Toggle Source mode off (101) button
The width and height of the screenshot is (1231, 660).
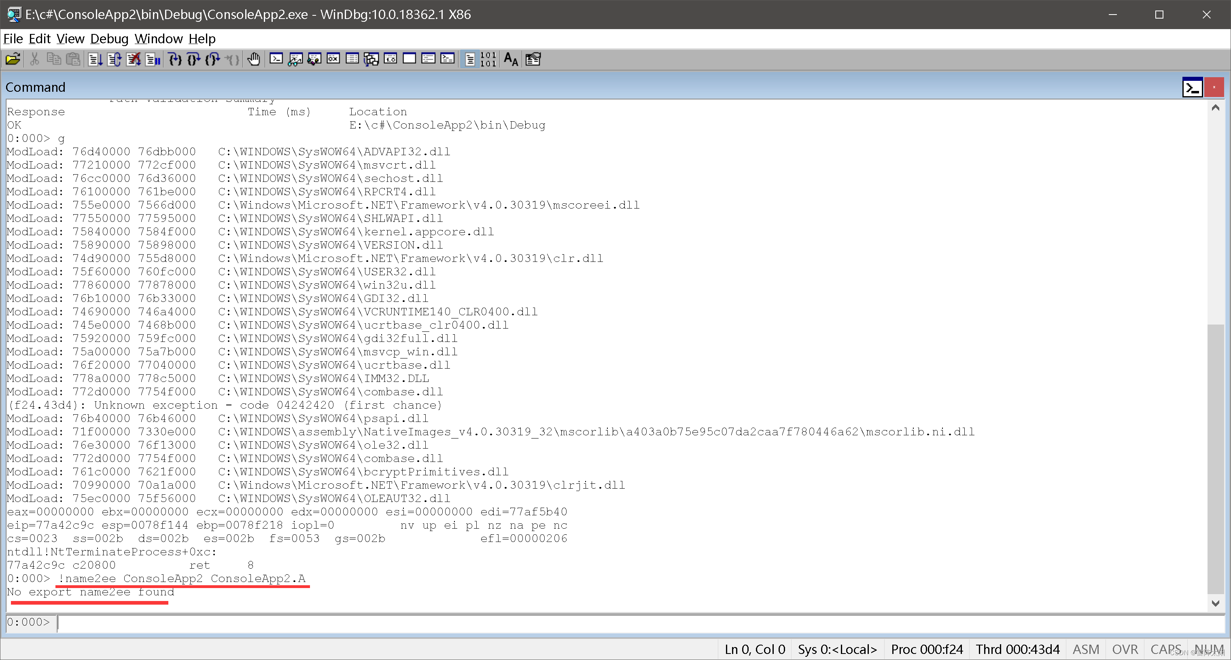click(x=488, y=59)
